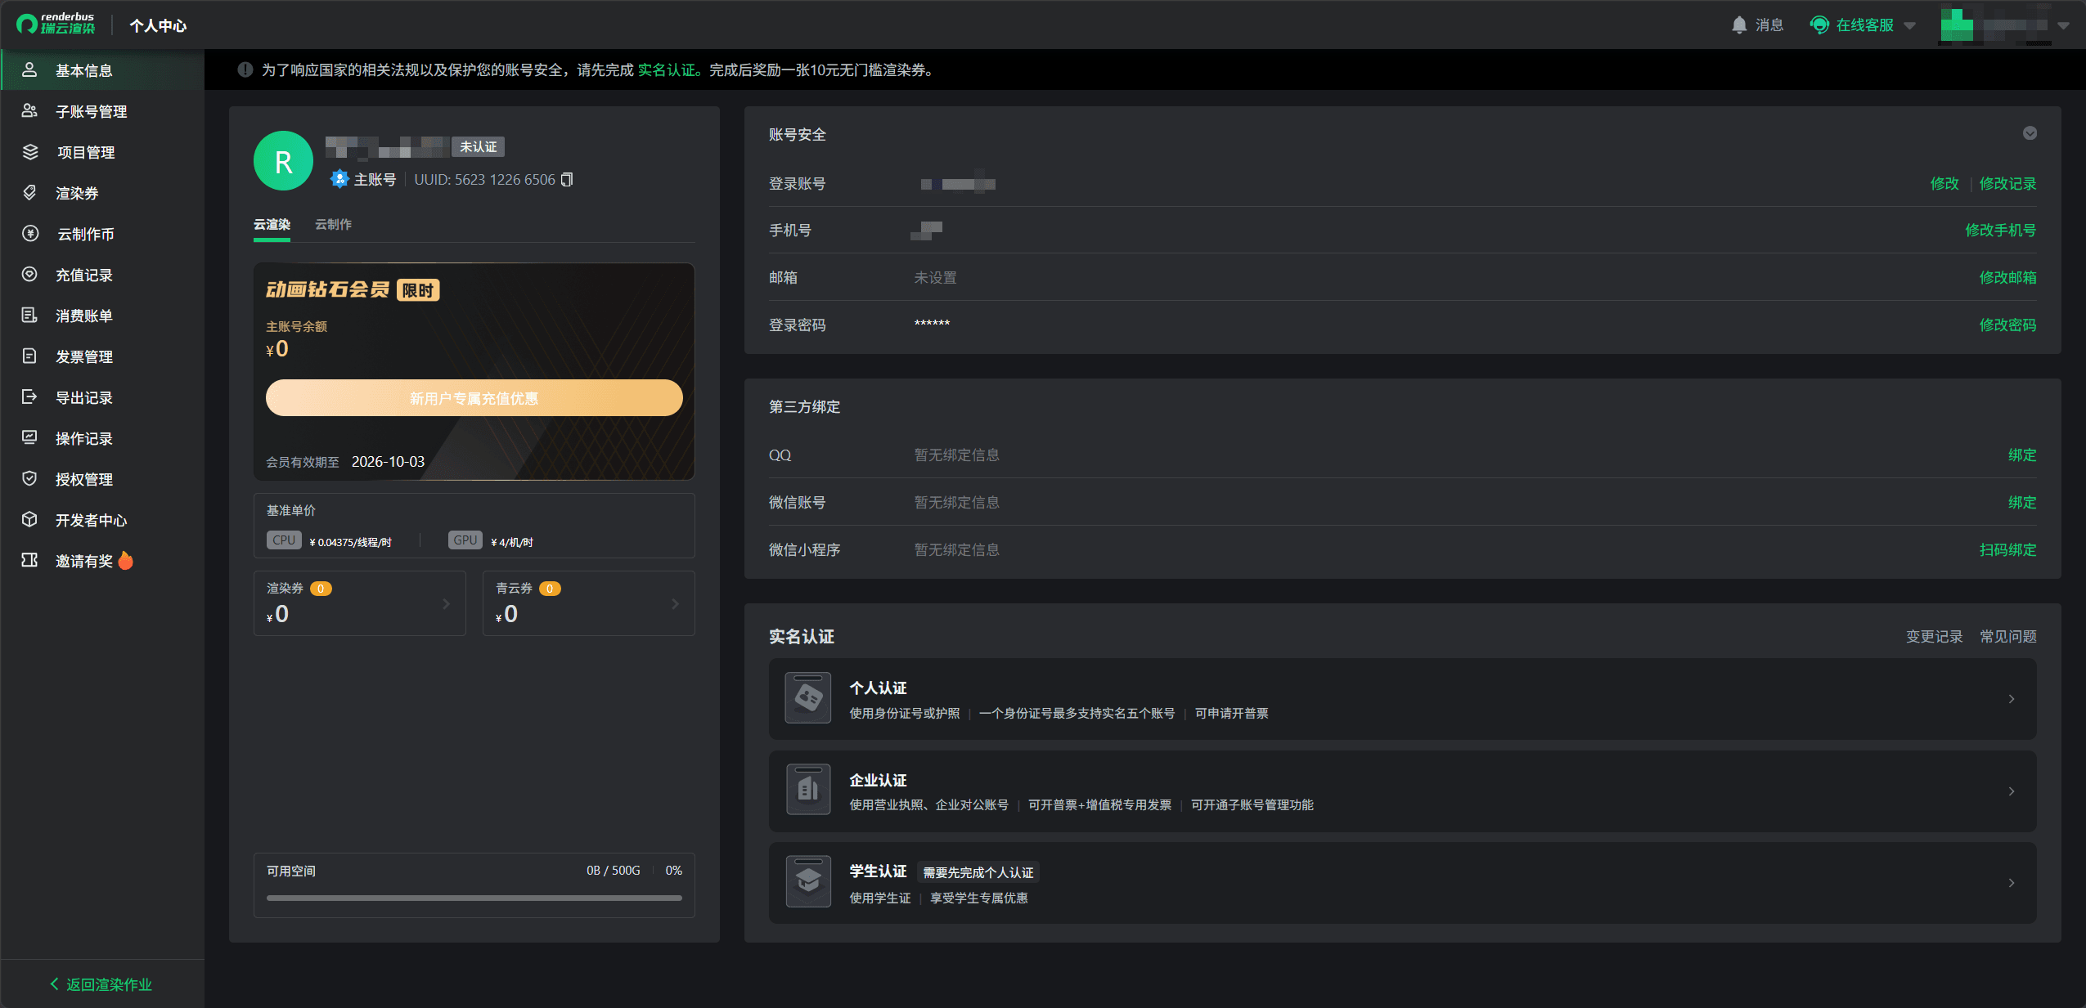Screen dimensions: 2086x1008
Task: Copy the UUID with the copy icon
Action: 567,180
